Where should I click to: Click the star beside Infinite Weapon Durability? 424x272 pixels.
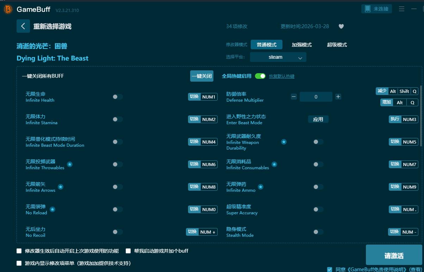[x=284, y=142]
